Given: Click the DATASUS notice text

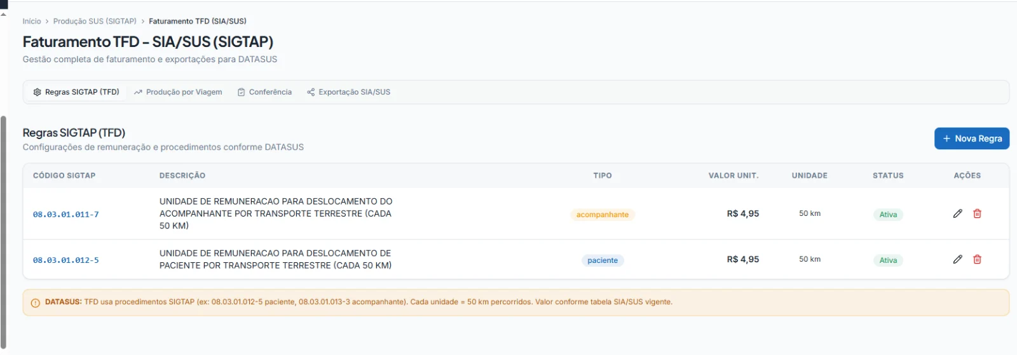Looking at the screenshot, I should (x=358, y=302).
